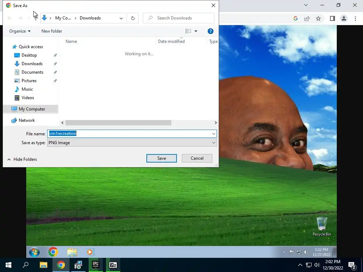Expand address bar previous locations dropdown
The width and height of the screenshot is (363, 272).
pyautogui.click(x=121, y=18)
